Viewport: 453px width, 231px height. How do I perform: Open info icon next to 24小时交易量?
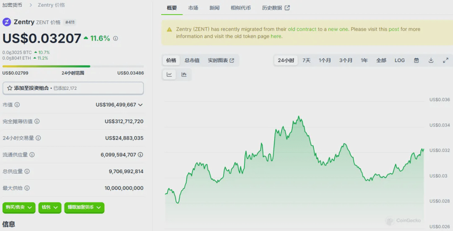click(38, 138)
